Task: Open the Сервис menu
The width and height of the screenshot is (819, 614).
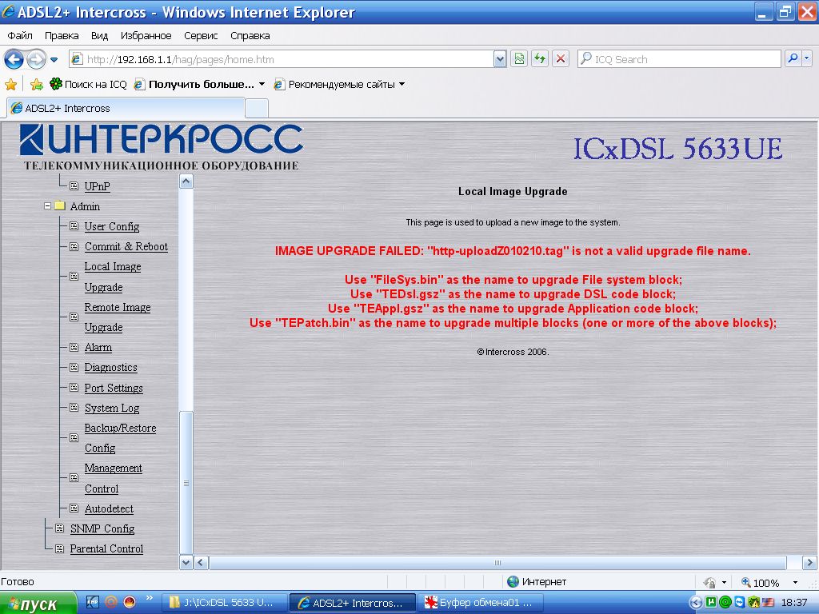Action: click(201, 35)
